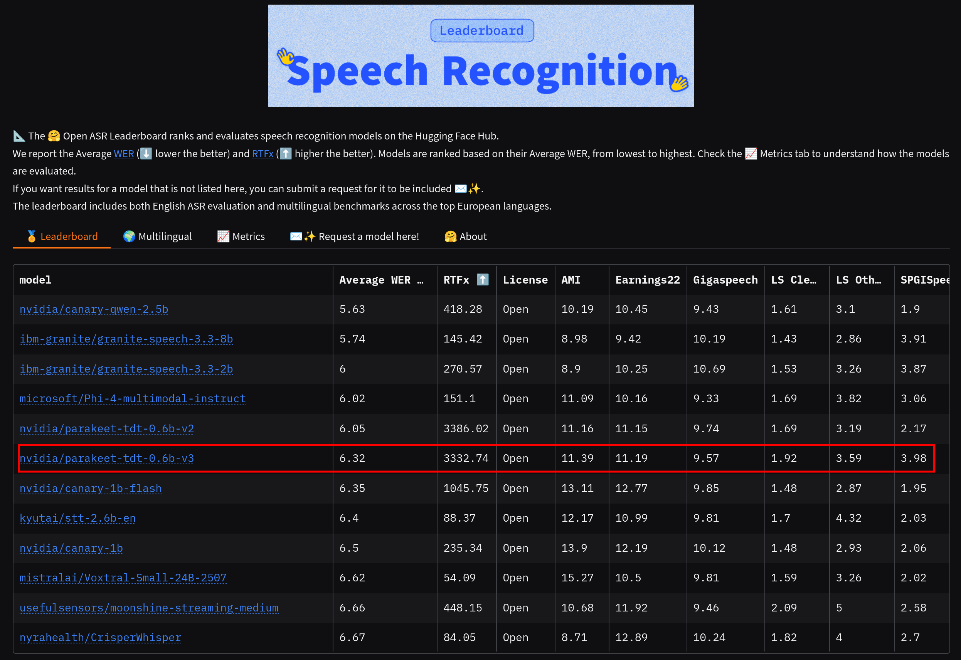The image size is (961, 660).
Task: Open nyrahealth/CrisperWhisper model link
Action: [x=101, y=638]
